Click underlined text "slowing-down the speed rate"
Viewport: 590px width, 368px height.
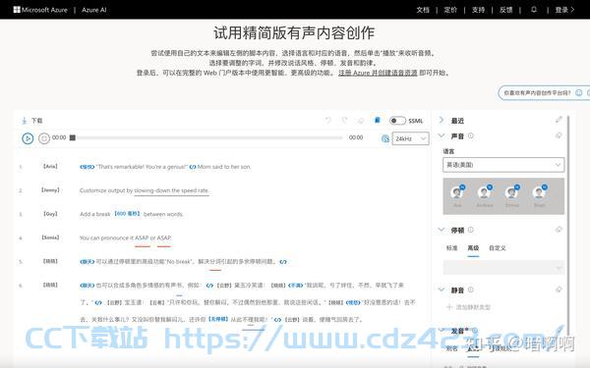[171, 190]
